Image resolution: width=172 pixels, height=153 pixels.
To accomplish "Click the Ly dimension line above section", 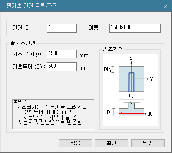I will pos(131,99).
